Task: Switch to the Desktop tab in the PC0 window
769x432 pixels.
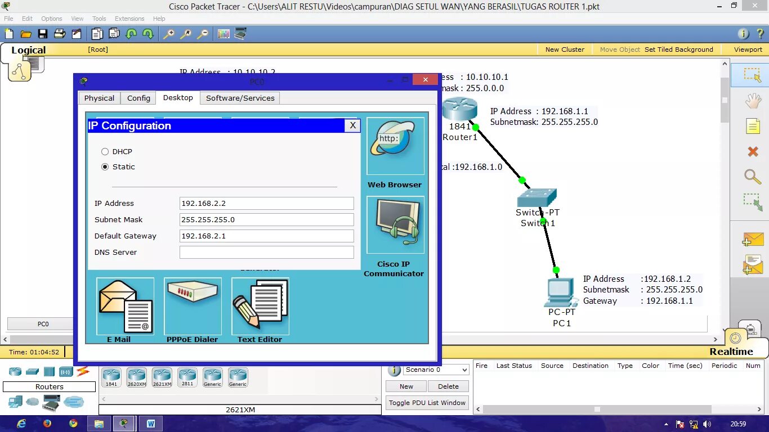Action: coord(178,97)
